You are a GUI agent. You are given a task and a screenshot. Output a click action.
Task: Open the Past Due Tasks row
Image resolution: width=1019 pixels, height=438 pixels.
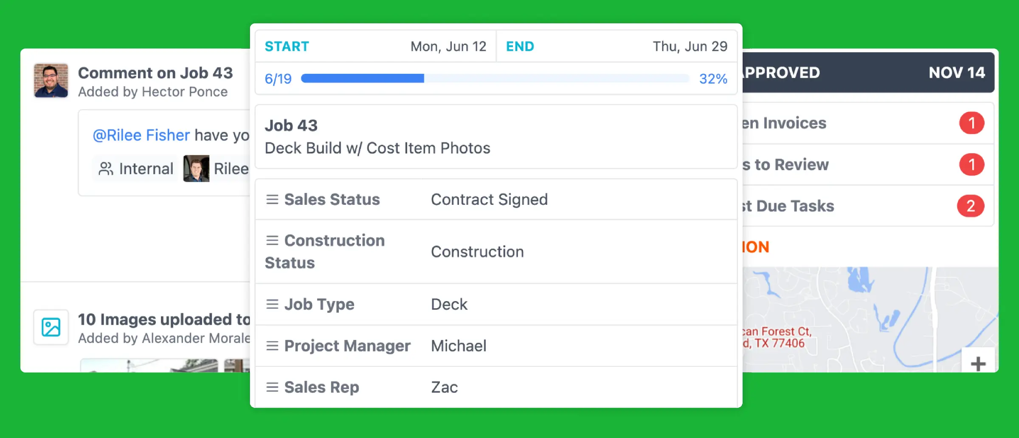pyautogui.click(x=866, y=206)
